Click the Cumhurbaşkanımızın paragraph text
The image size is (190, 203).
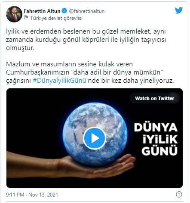(x=90, y=72)
